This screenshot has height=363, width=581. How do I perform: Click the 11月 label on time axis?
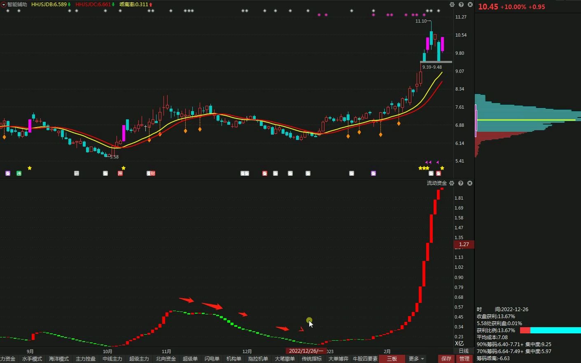(166, 351)
